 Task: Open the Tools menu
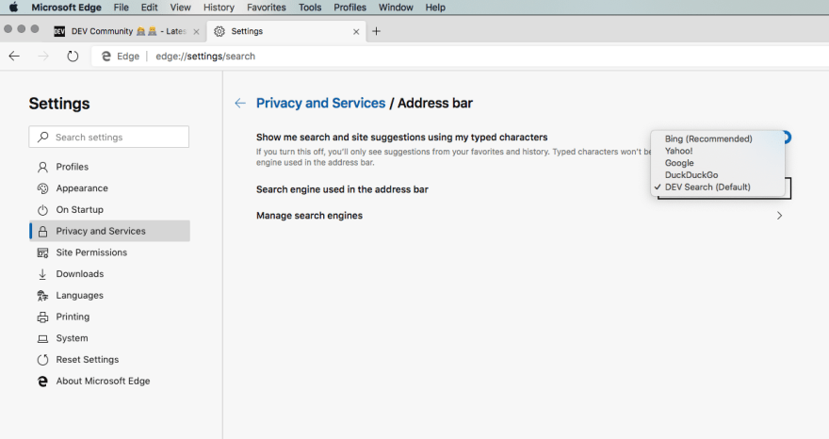click(310, 8)
